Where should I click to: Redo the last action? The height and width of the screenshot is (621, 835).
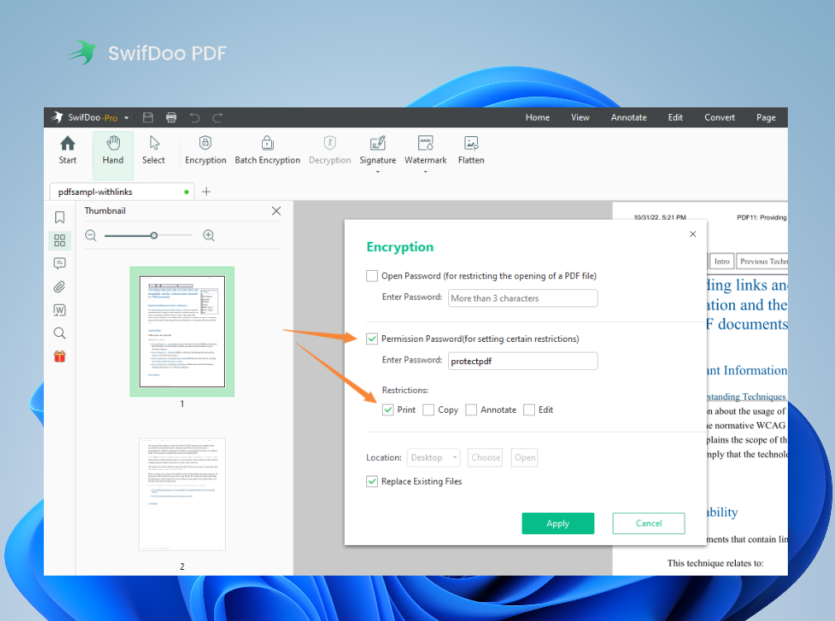(x=217, y=117)
